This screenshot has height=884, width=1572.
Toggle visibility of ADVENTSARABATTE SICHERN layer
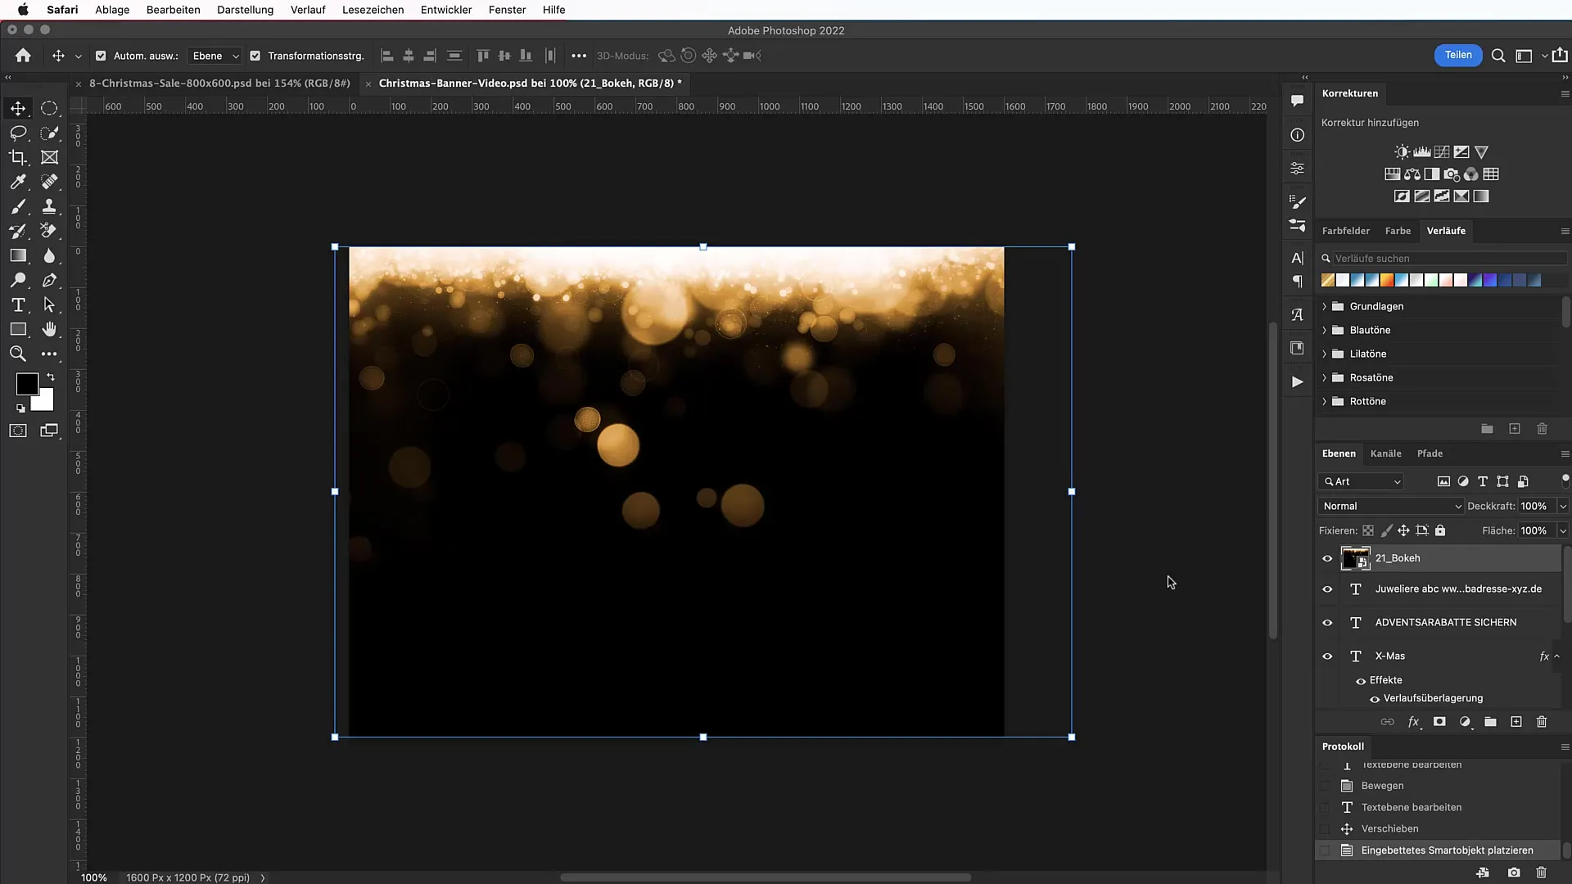pyautogui.click(x=1327, y=622)
